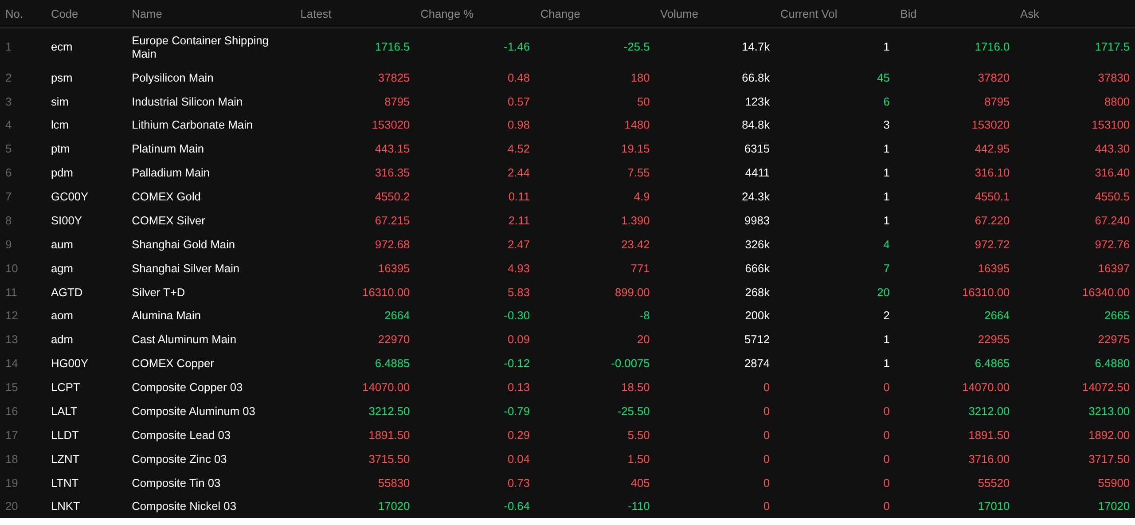This screenshot has height=525, width=1135.
Task: Select the Industrial Silicon Main name
Action: (187, 102)
